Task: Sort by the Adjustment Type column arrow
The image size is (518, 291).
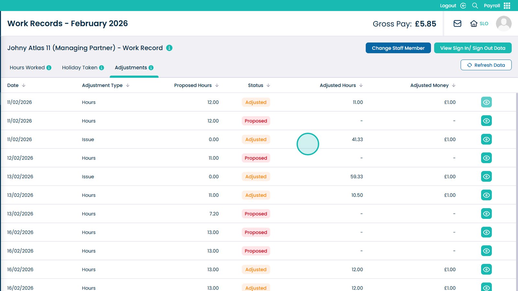Action: (x=128, y=85)
